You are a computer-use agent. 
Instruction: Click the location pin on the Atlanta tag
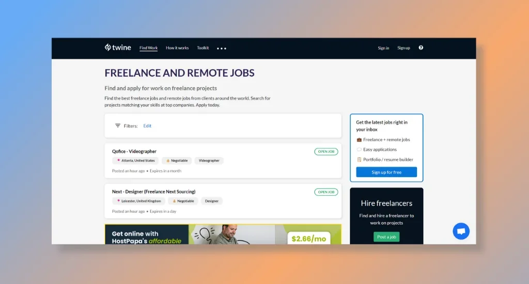[118, 161]
